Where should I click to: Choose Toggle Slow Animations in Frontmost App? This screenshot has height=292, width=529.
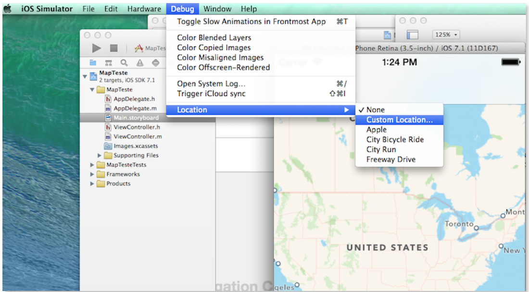pos(261,22)
